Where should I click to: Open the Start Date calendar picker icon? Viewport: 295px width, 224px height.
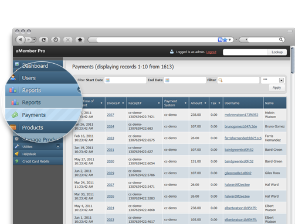tap(108, 80)
